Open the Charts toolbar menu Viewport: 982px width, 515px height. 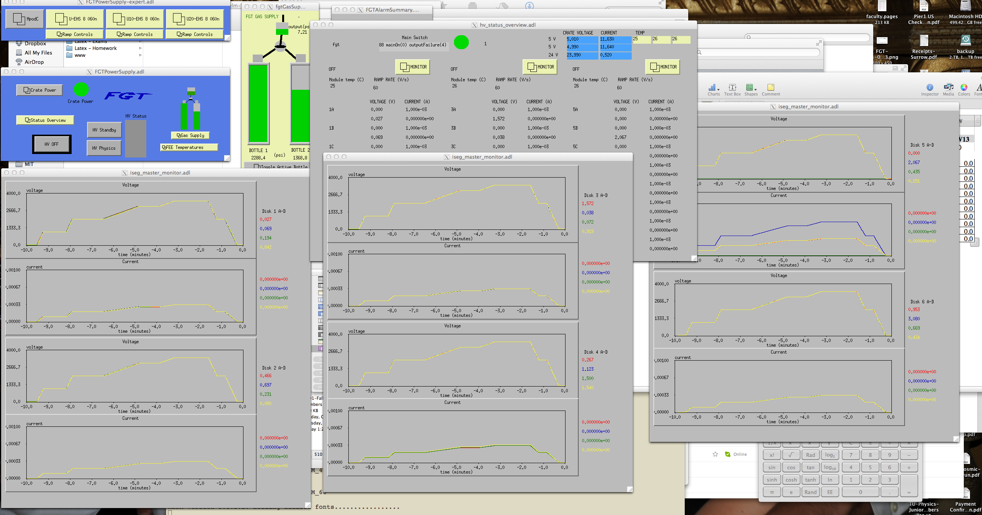click(713, 90)
